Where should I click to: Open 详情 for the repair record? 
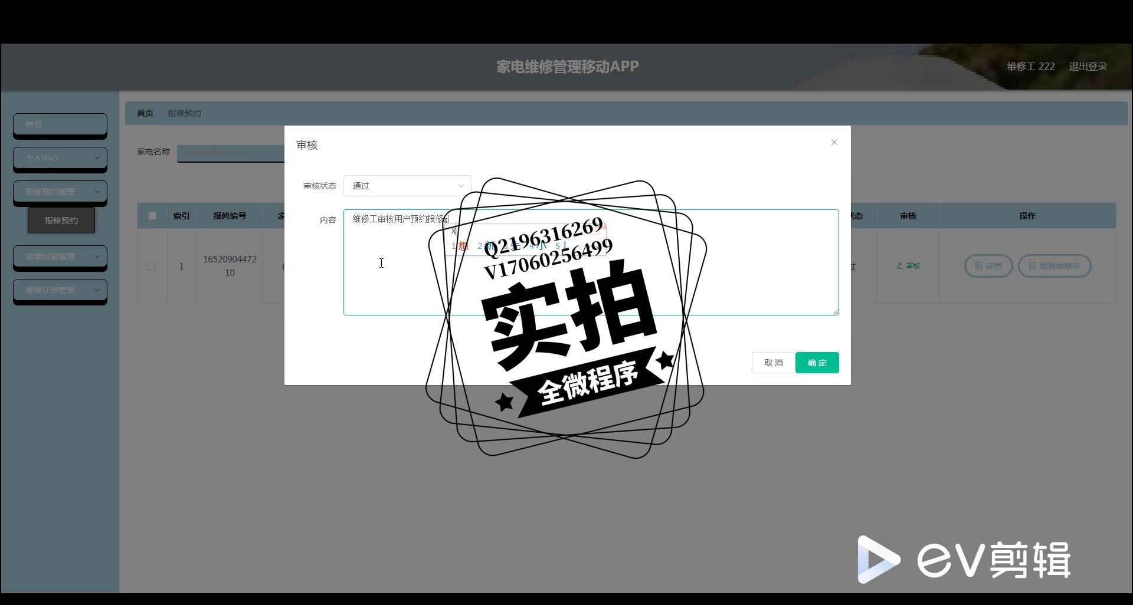point(988,266)
